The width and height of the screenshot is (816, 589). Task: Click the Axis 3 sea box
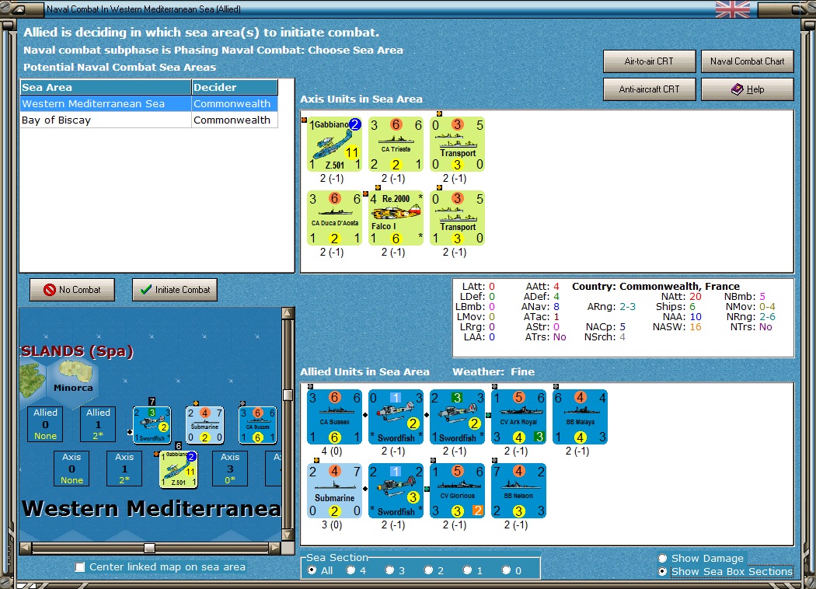(x=230, y=469)
